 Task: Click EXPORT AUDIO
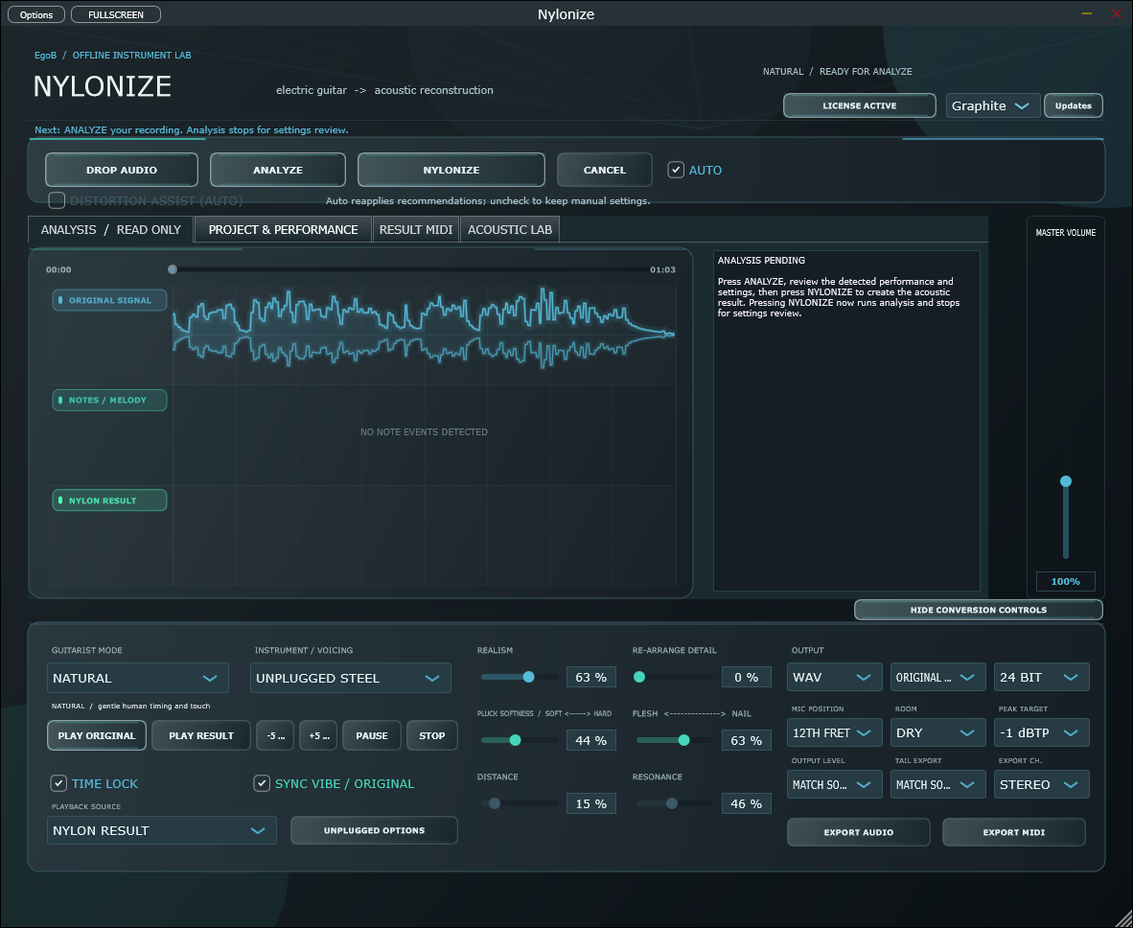(x=859, y=832)
